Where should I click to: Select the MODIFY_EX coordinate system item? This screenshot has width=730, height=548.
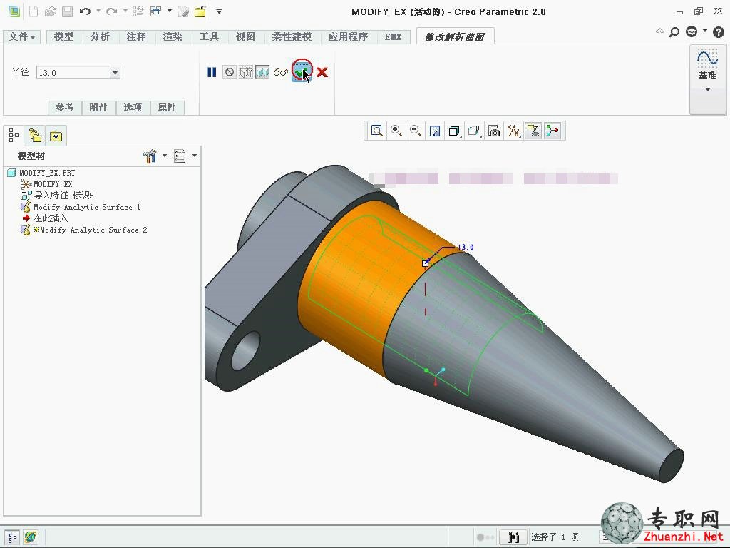tap(53, 184)
